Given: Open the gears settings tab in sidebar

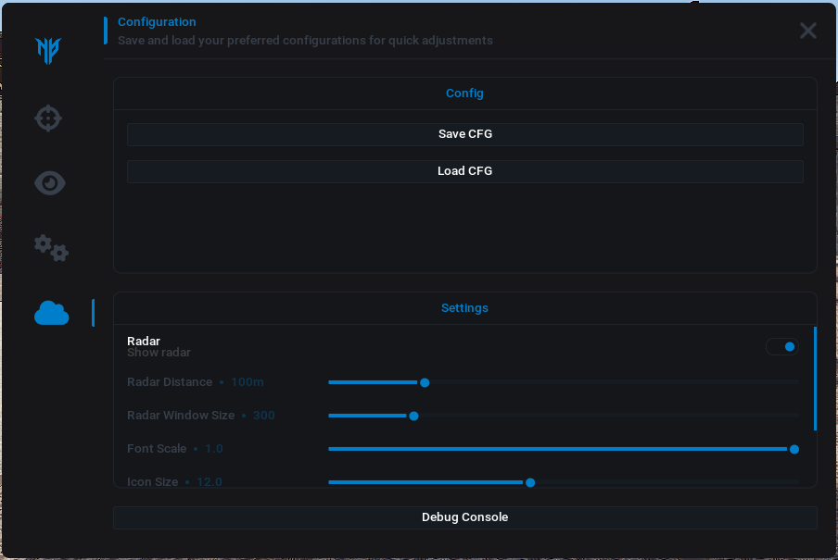Looking at the screenshot, I should [x=51, y=247].
